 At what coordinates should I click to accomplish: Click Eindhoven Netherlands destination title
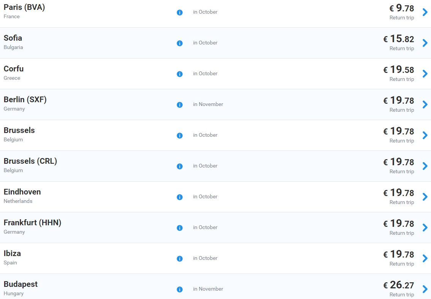coord(22,192)
